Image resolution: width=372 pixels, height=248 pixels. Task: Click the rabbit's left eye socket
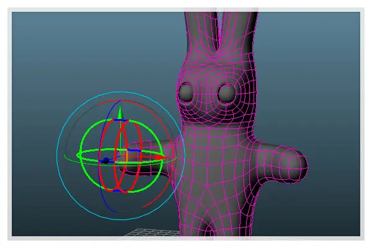[x=186, y=92]
